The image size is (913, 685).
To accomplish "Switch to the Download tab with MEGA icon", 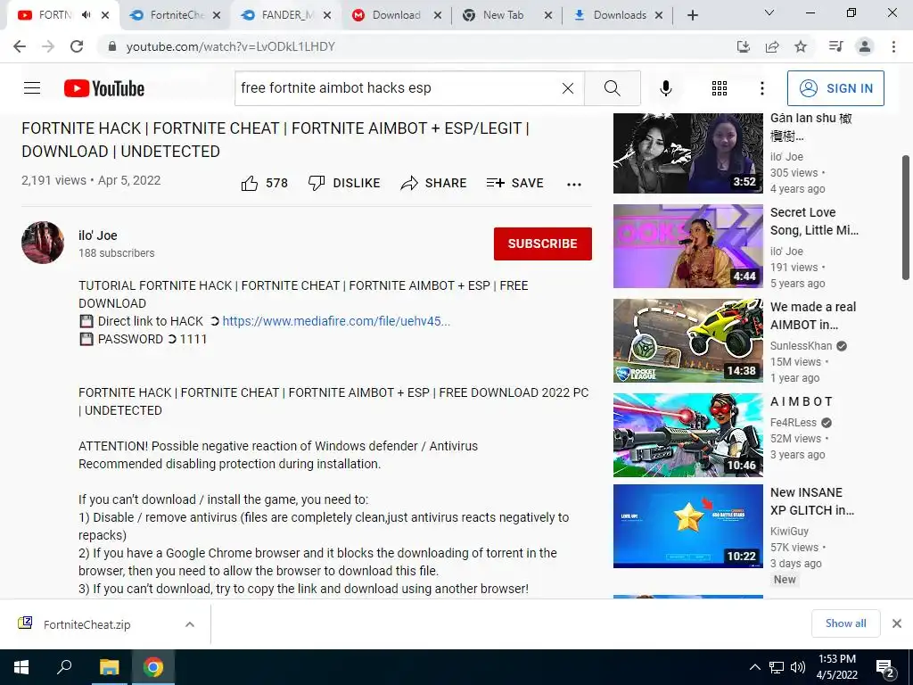I will tap(396, 15).
